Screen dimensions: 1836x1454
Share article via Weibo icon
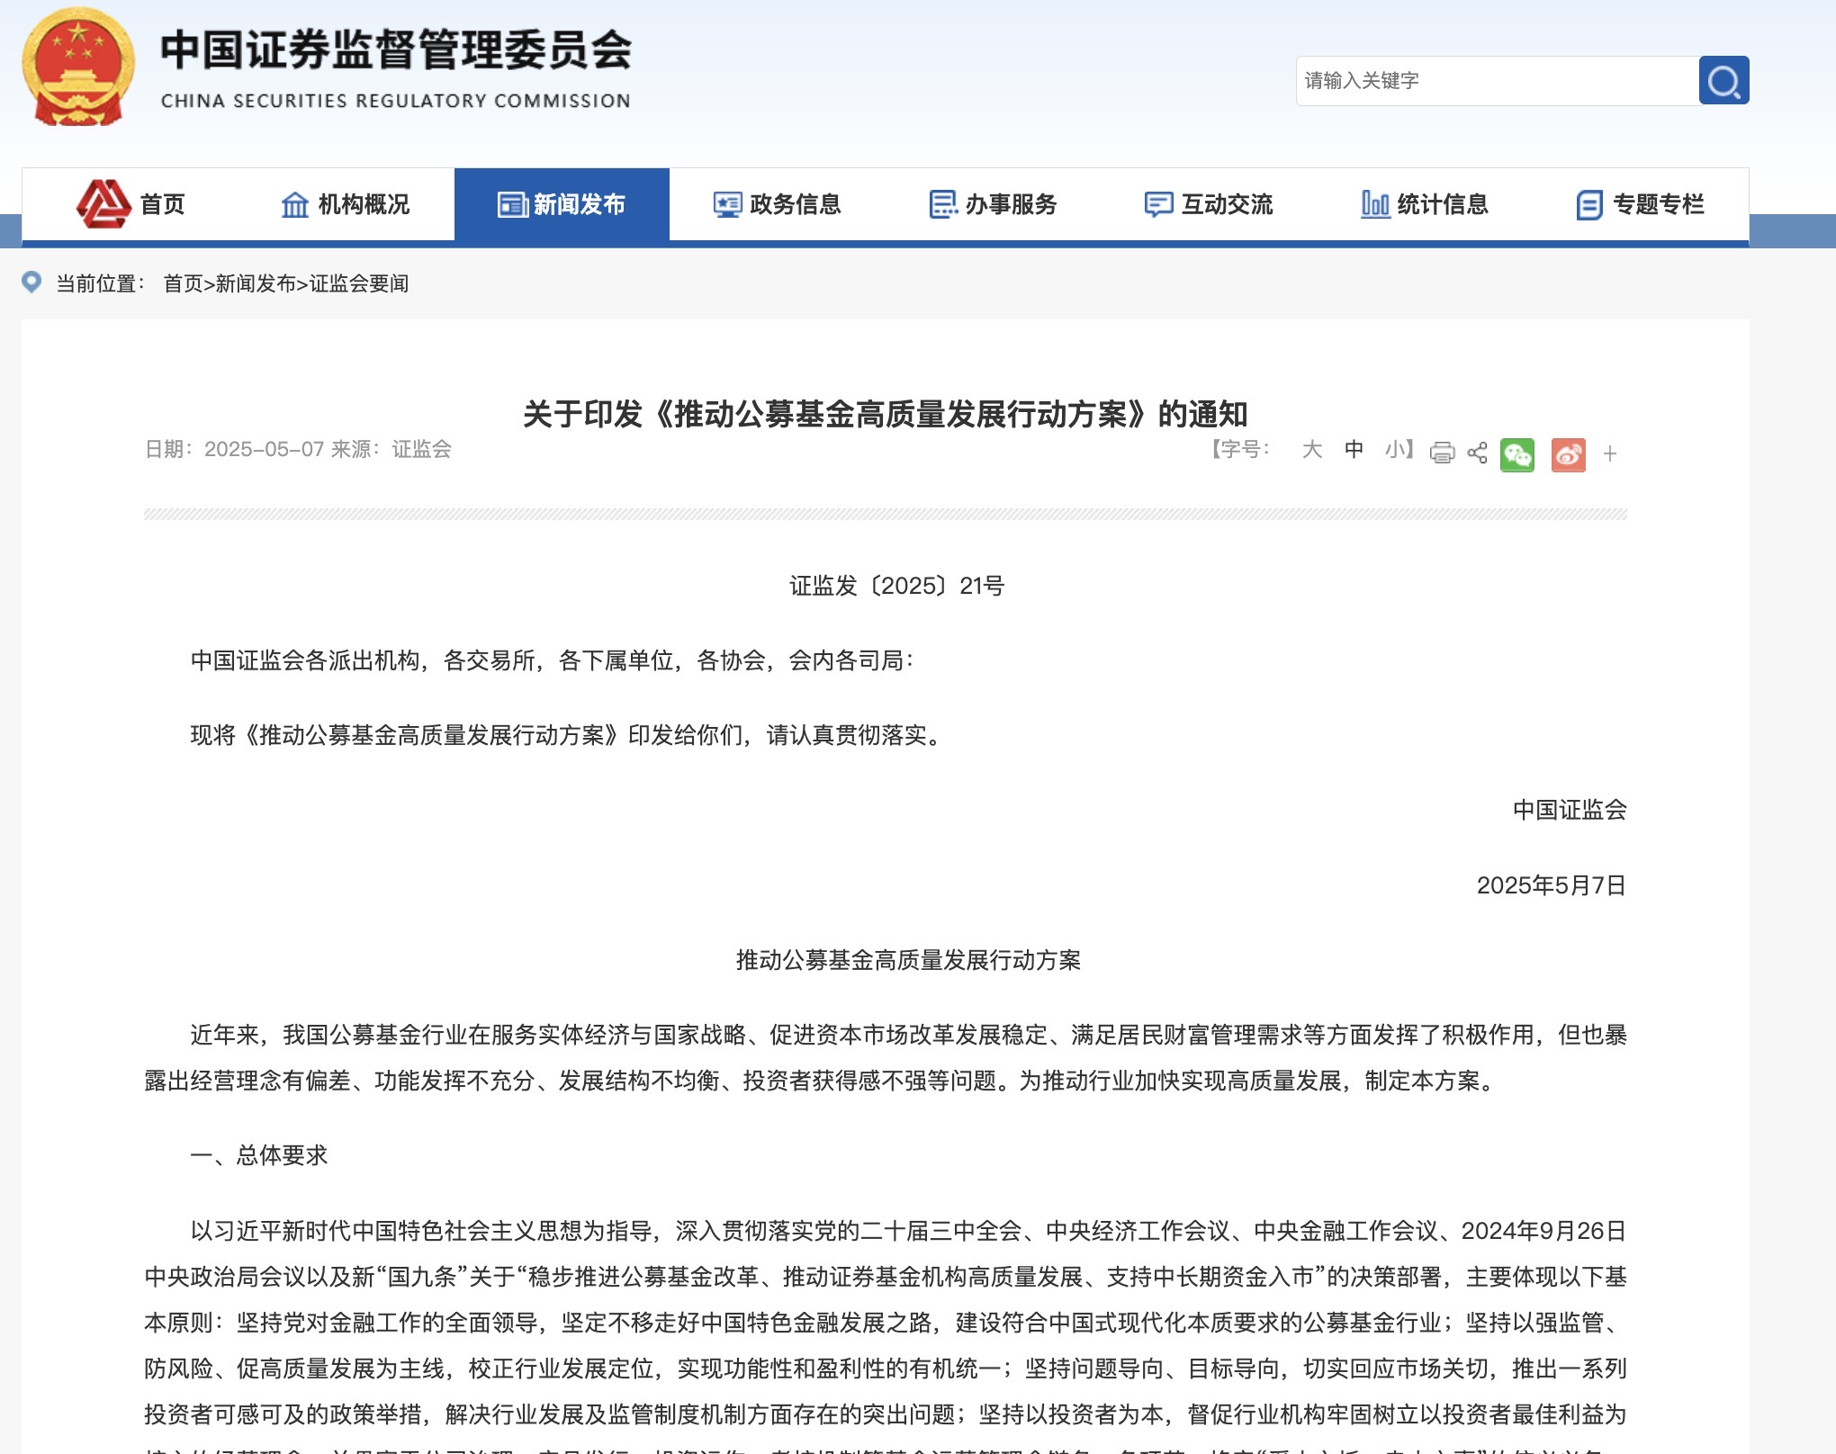[x=1569, y=454]
